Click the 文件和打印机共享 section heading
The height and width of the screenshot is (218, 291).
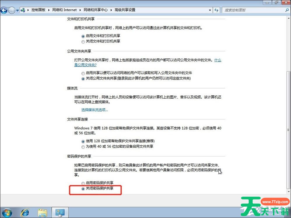(81, 19)
